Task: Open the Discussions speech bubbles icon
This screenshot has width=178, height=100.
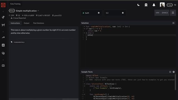Action: click(3, 53)
